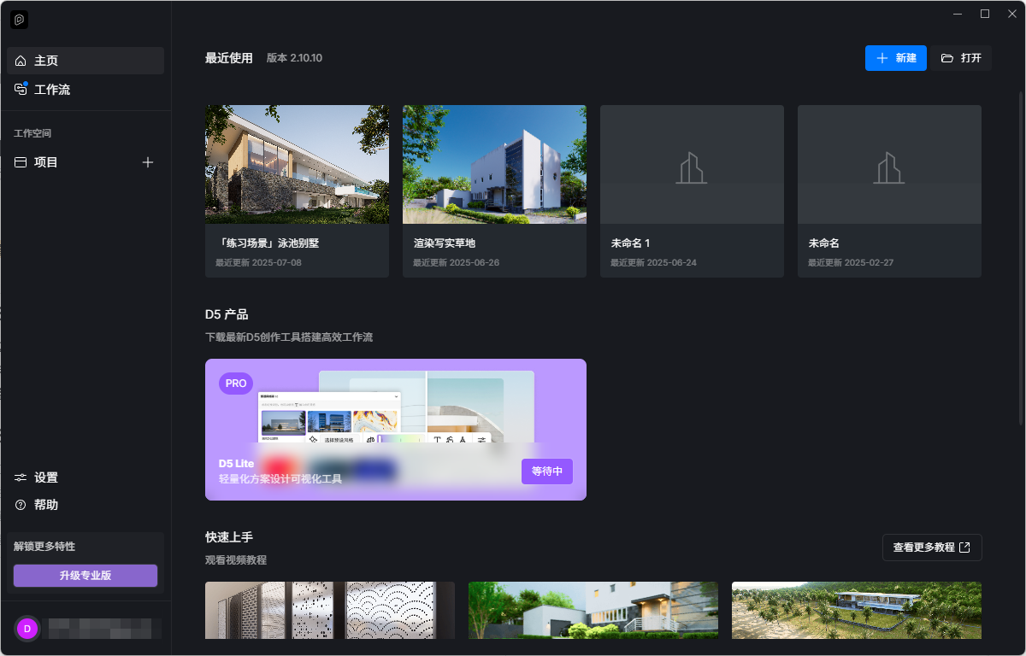
Task: Click the 解锁更多特性 label
Action: (44, 547)
